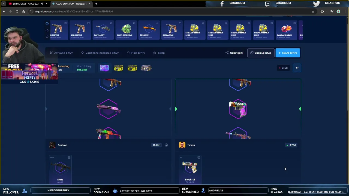Select the second yellow case icon
The width and height of the screenshot is (349, 196).
(x=118, y=68)
